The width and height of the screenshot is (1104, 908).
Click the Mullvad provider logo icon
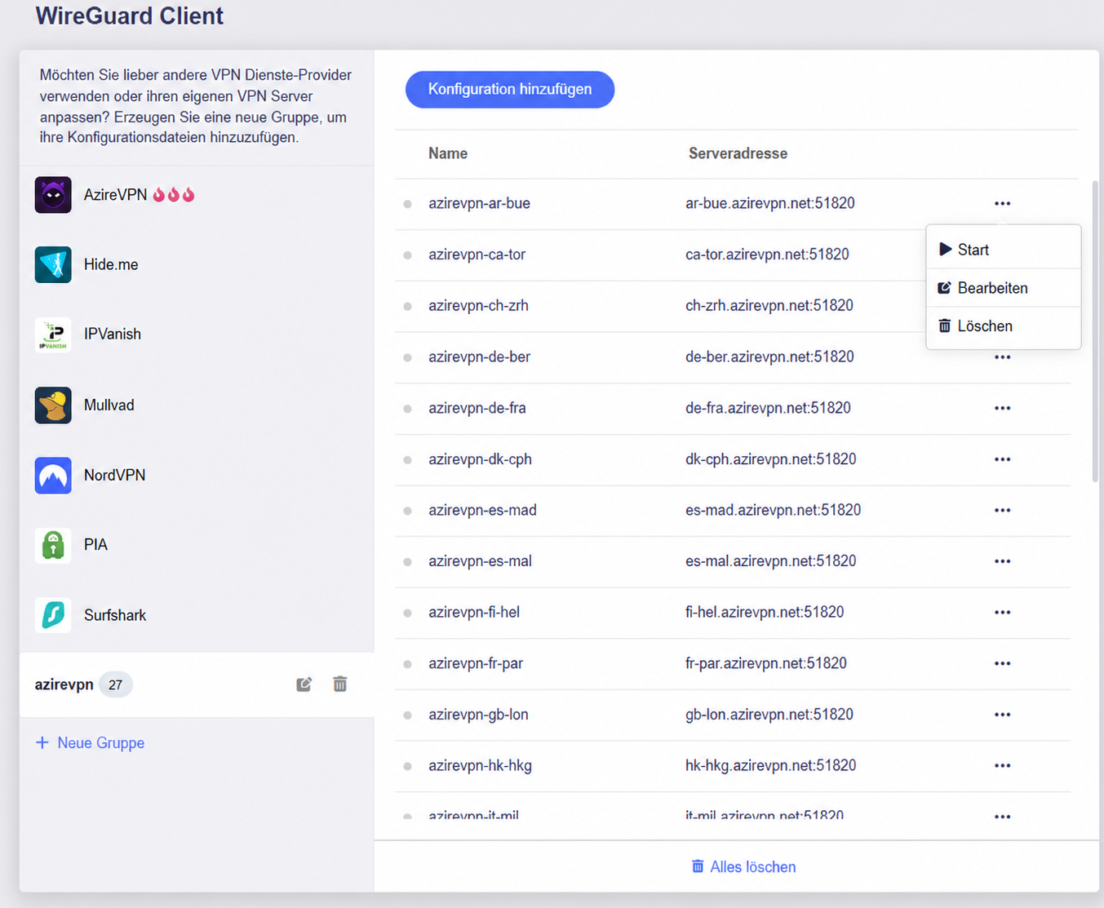pyautogui.click(x=53, y=405)
